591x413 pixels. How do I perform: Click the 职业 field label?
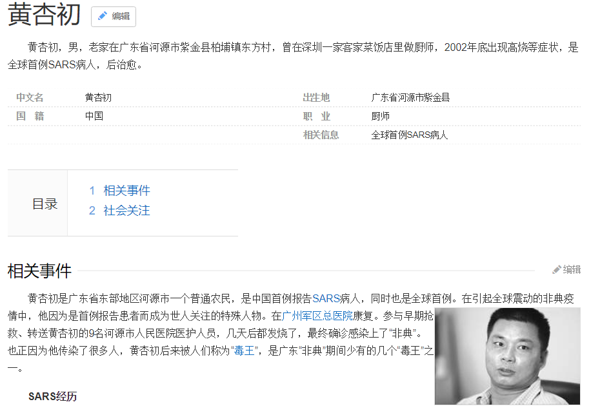tap(317, 116)
